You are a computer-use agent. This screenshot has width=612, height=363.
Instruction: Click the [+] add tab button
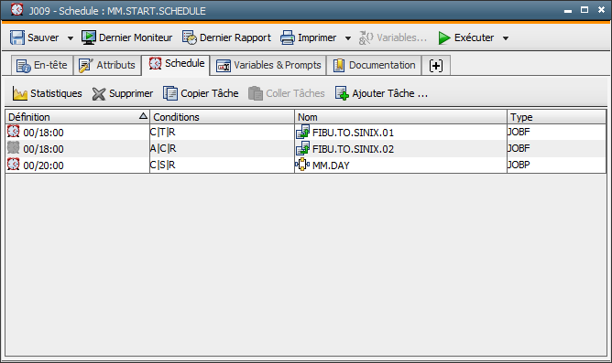click(x=436, y=66)
